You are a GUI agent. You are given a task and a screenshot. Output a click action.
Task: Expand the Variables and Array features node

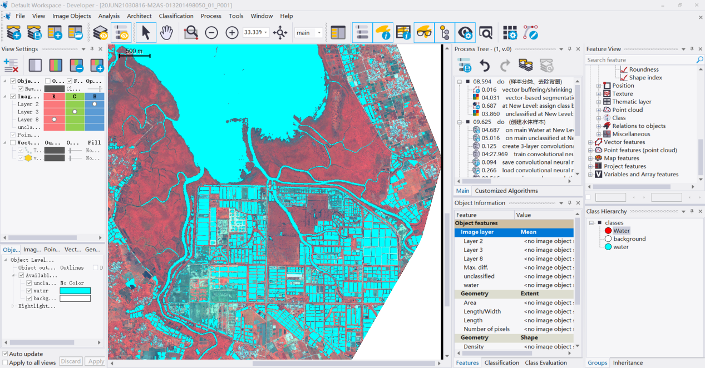point(590,175)
